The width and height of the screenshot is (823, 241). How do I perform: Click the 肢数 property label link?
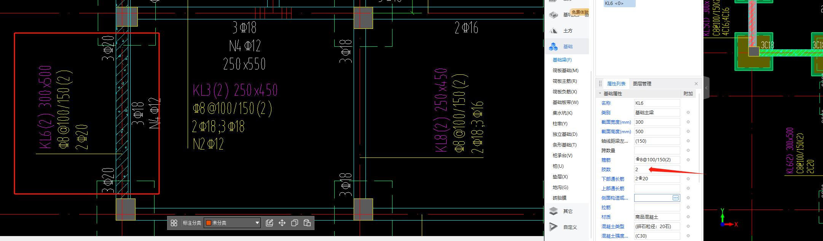click(606, 170)
